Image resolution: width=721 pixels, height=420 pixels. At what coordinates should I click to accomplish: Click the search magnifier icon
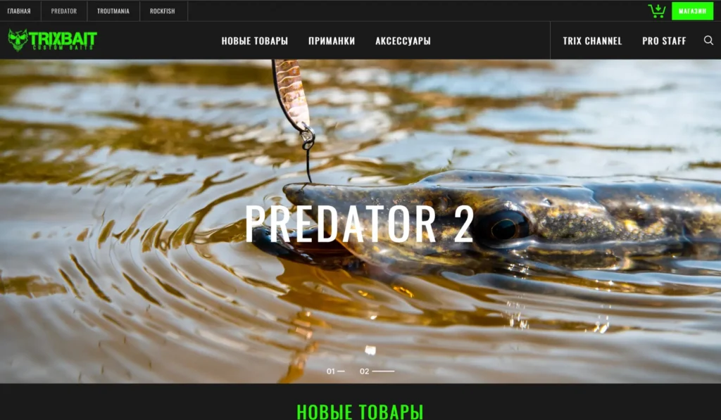coord(708,40)
